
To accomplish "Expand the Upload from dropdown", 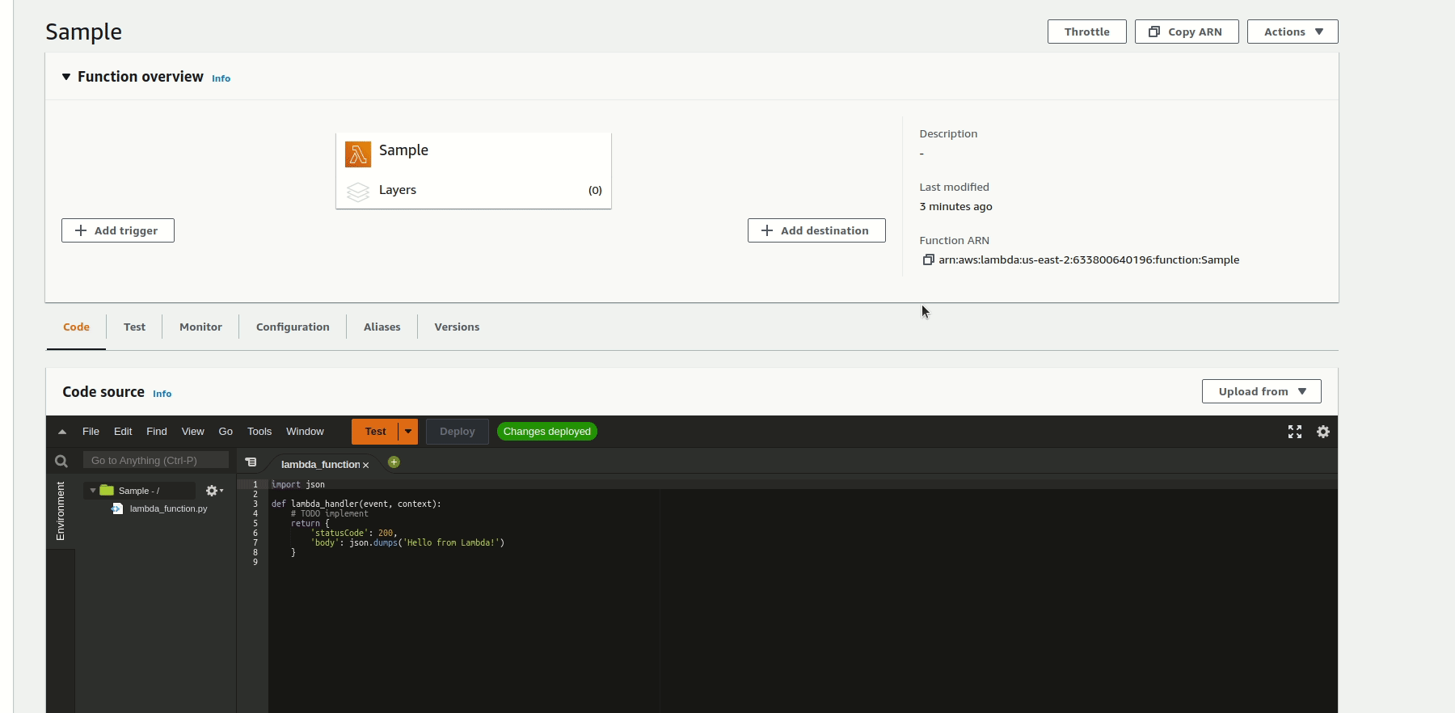I will click(1261, 391).
